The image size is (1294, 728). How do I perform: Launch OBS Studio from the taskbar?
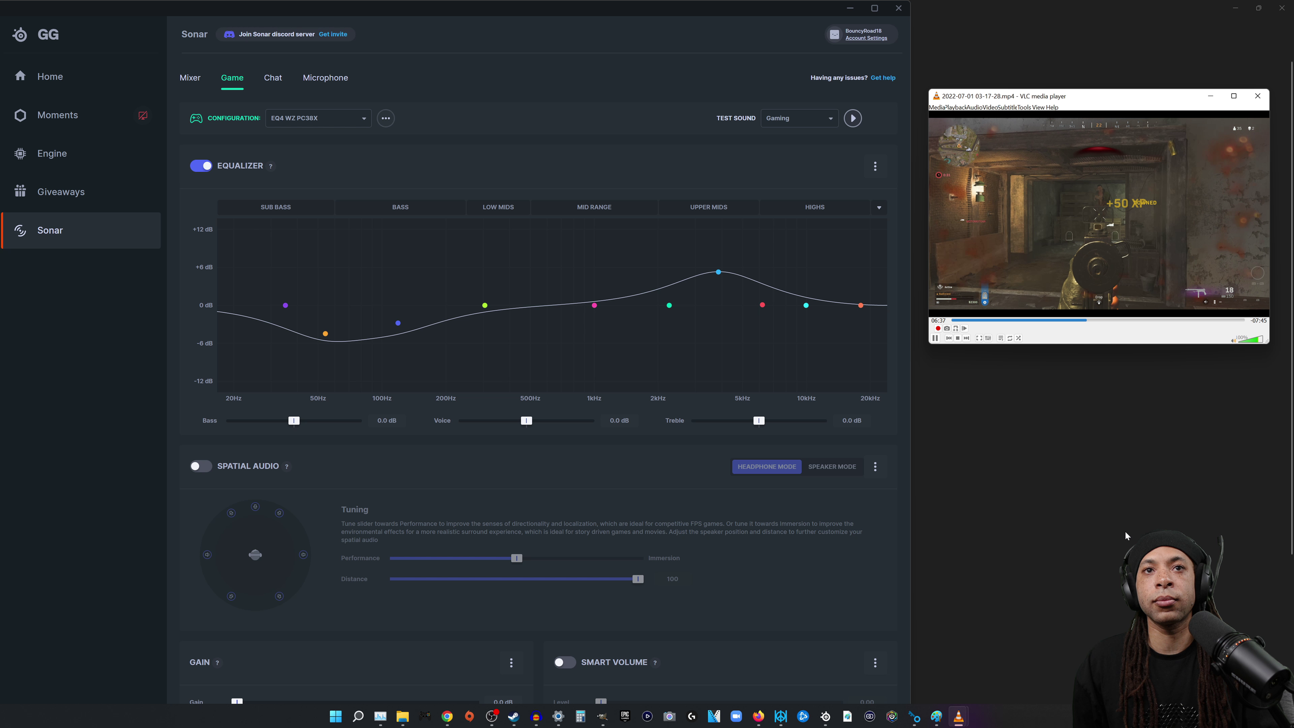(491, 717)
